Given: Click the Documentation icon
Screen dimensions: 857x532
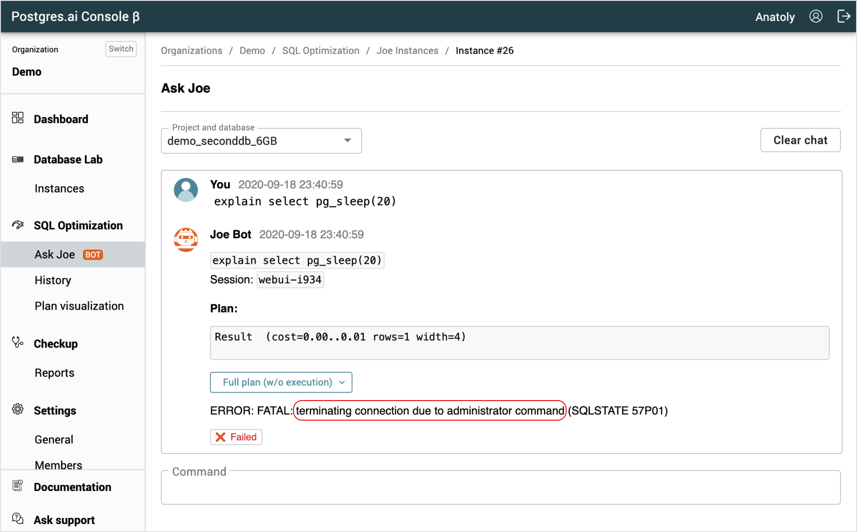Looking at the screenshot, I should tap(18, 486).
